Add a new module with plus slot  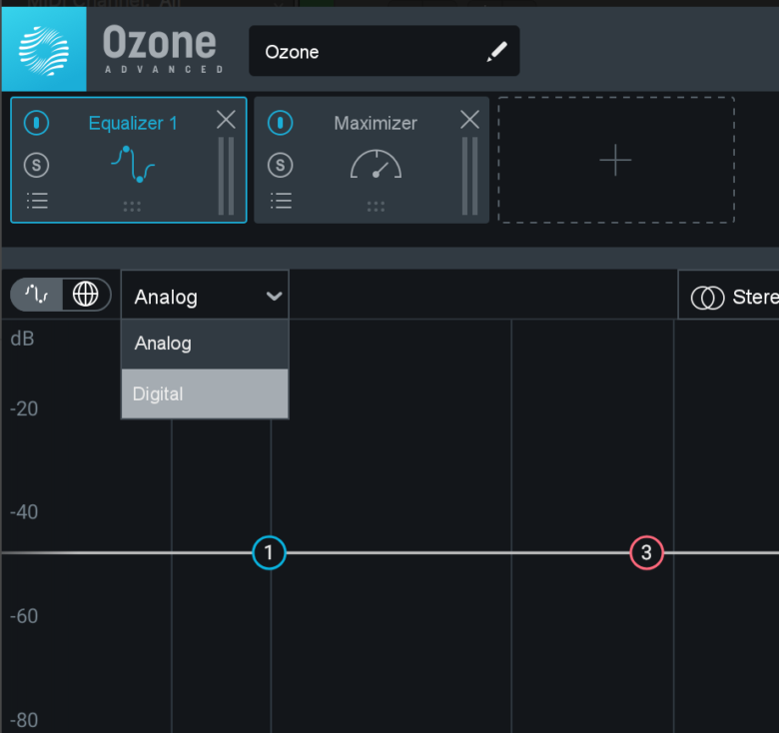[616, 160]
